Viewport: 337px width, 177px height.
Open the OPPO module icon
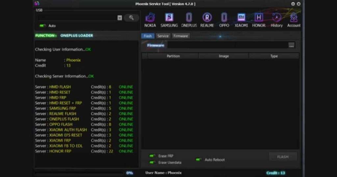224,20
